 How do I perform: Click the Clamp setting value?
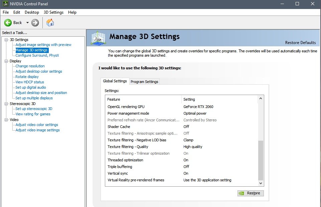188,140
